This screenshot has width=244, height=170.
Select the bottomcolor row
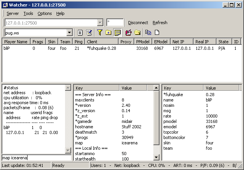pyautogui.click(x=202, y=137)
